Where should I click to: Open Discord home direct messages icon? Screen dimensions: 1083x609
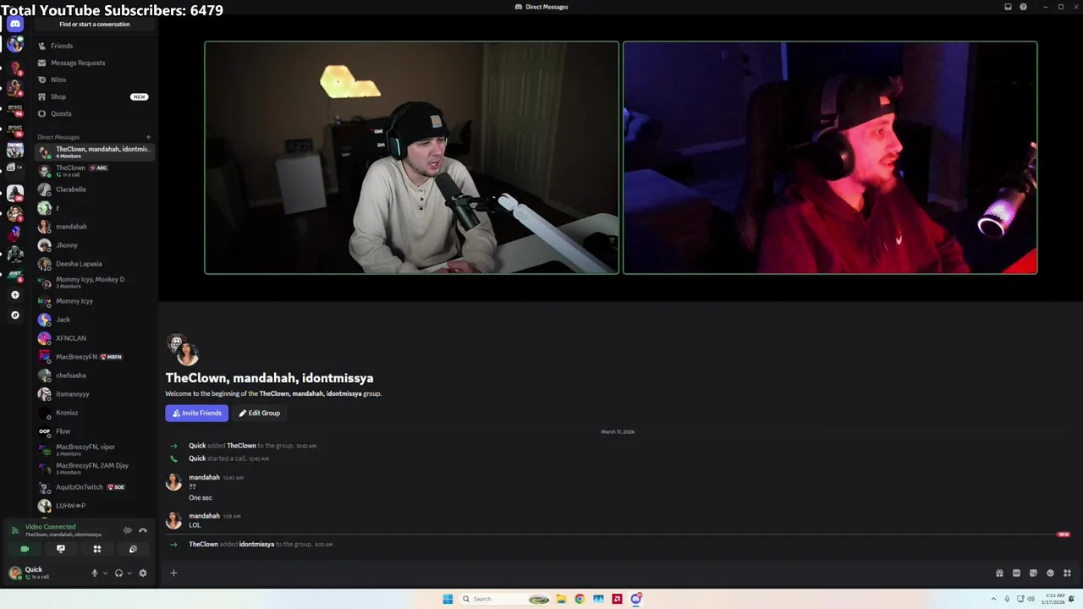(14, 24)
